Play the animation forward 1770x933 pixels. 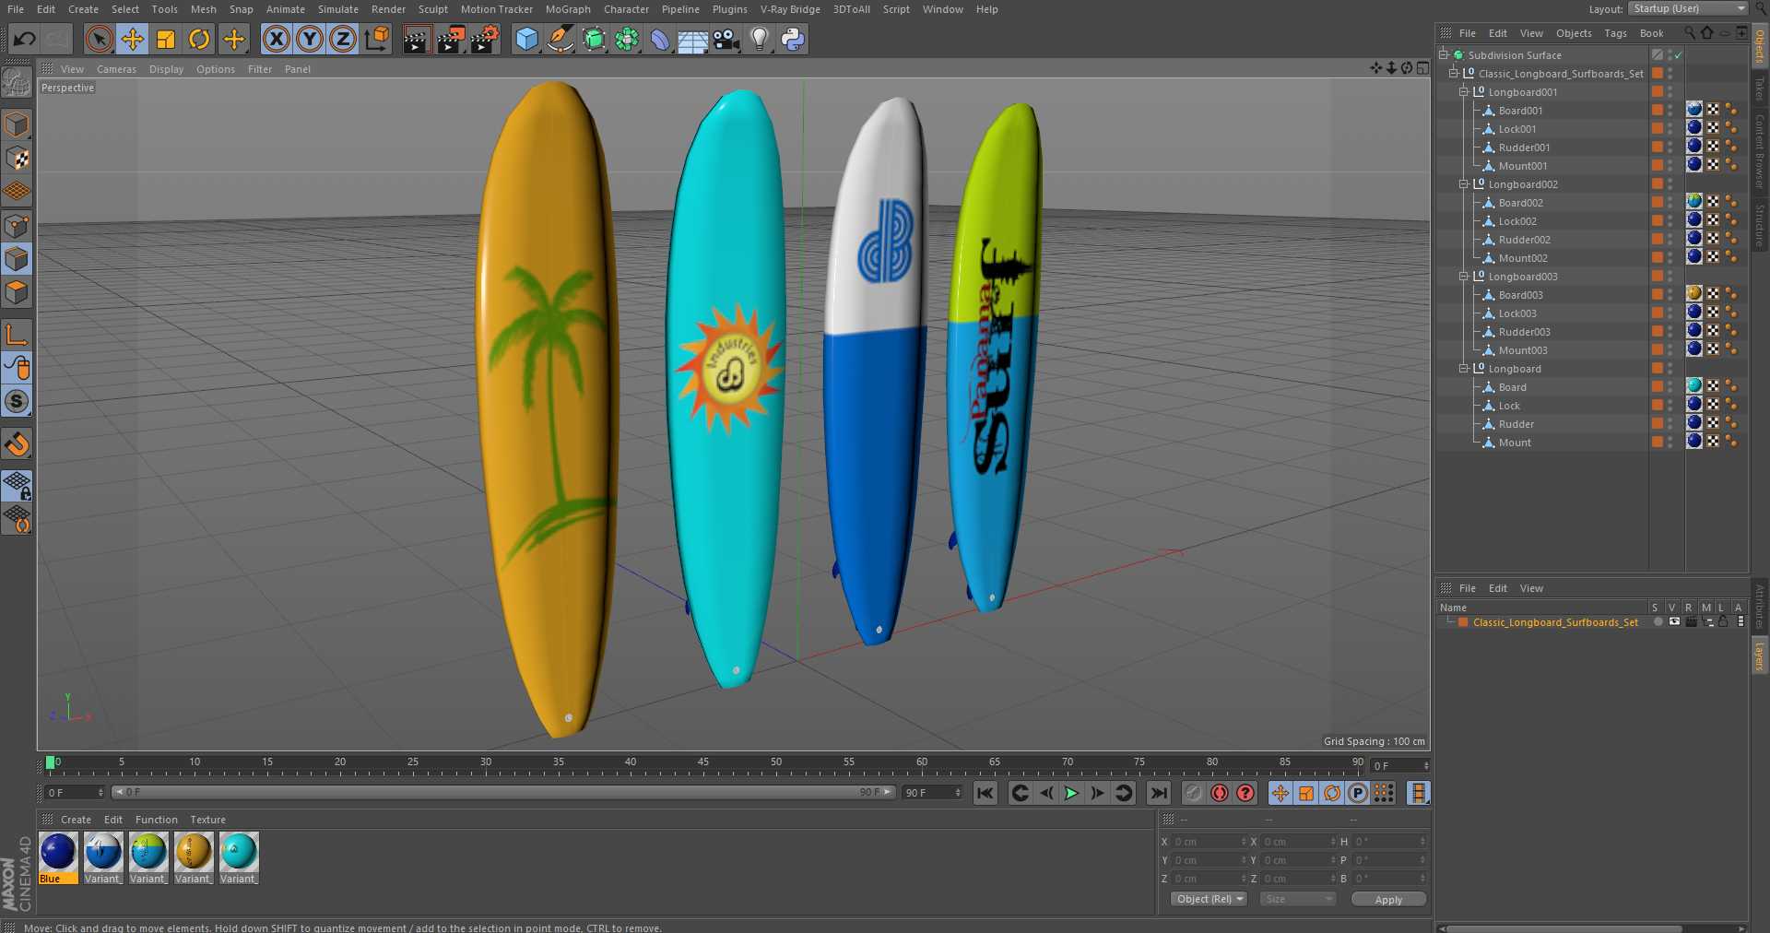1071,793
